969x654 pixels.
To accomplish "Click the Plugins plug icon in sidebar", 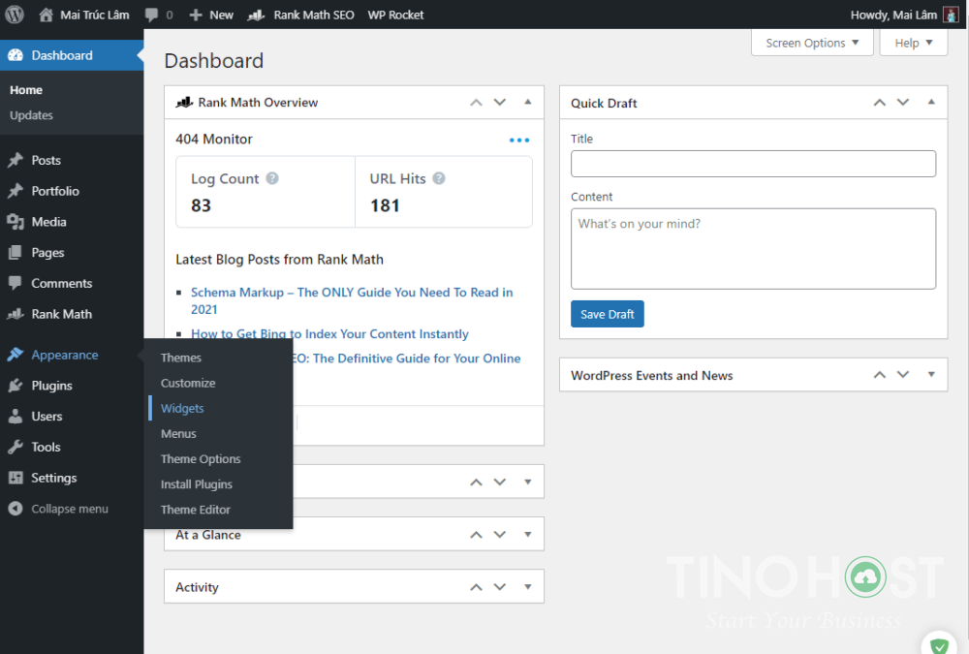I will [16, 386].
